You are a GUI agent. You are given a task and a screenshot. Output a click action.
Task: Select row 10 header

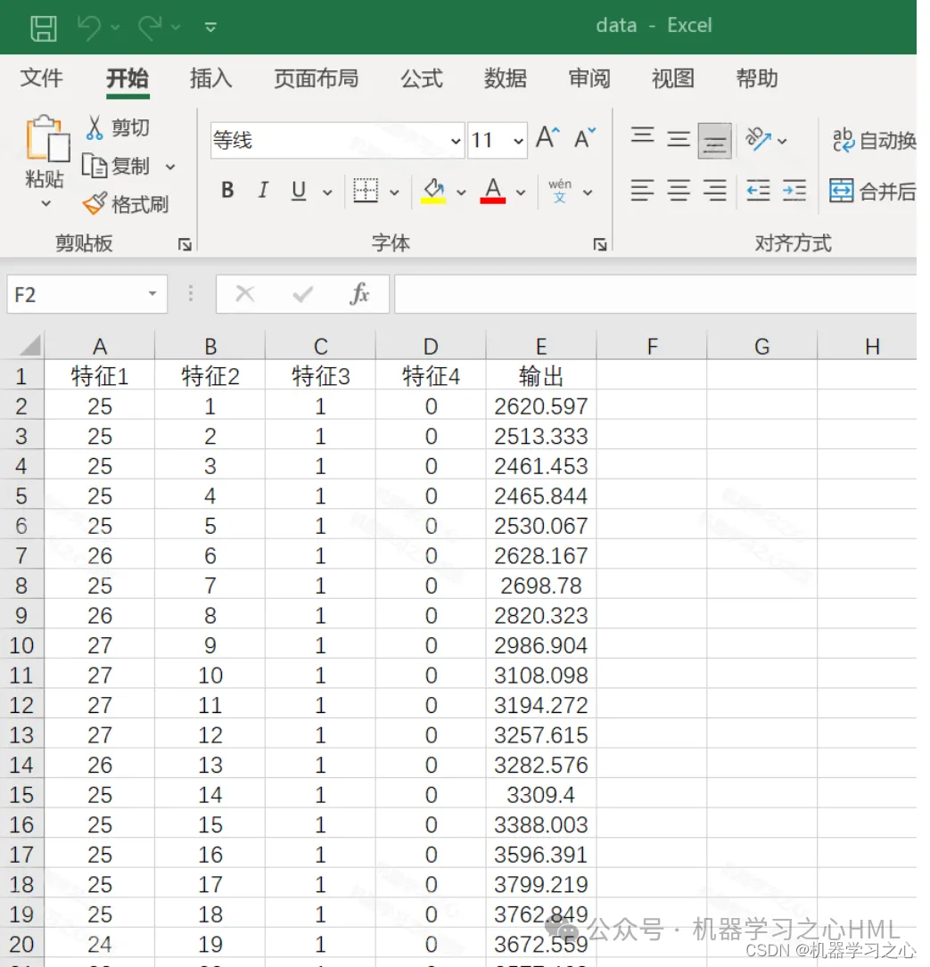(x=21, y=645)
